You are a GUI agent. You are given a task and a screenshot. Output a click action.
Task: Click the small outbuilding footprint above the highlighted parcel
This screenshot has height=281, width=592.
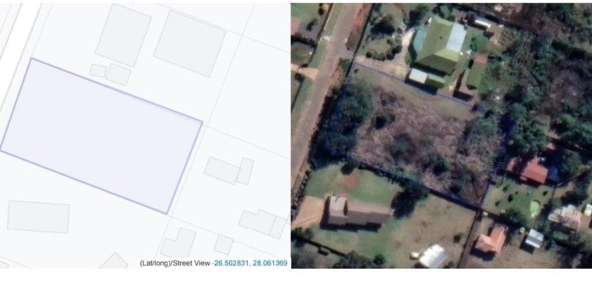[x=118, y=74]
